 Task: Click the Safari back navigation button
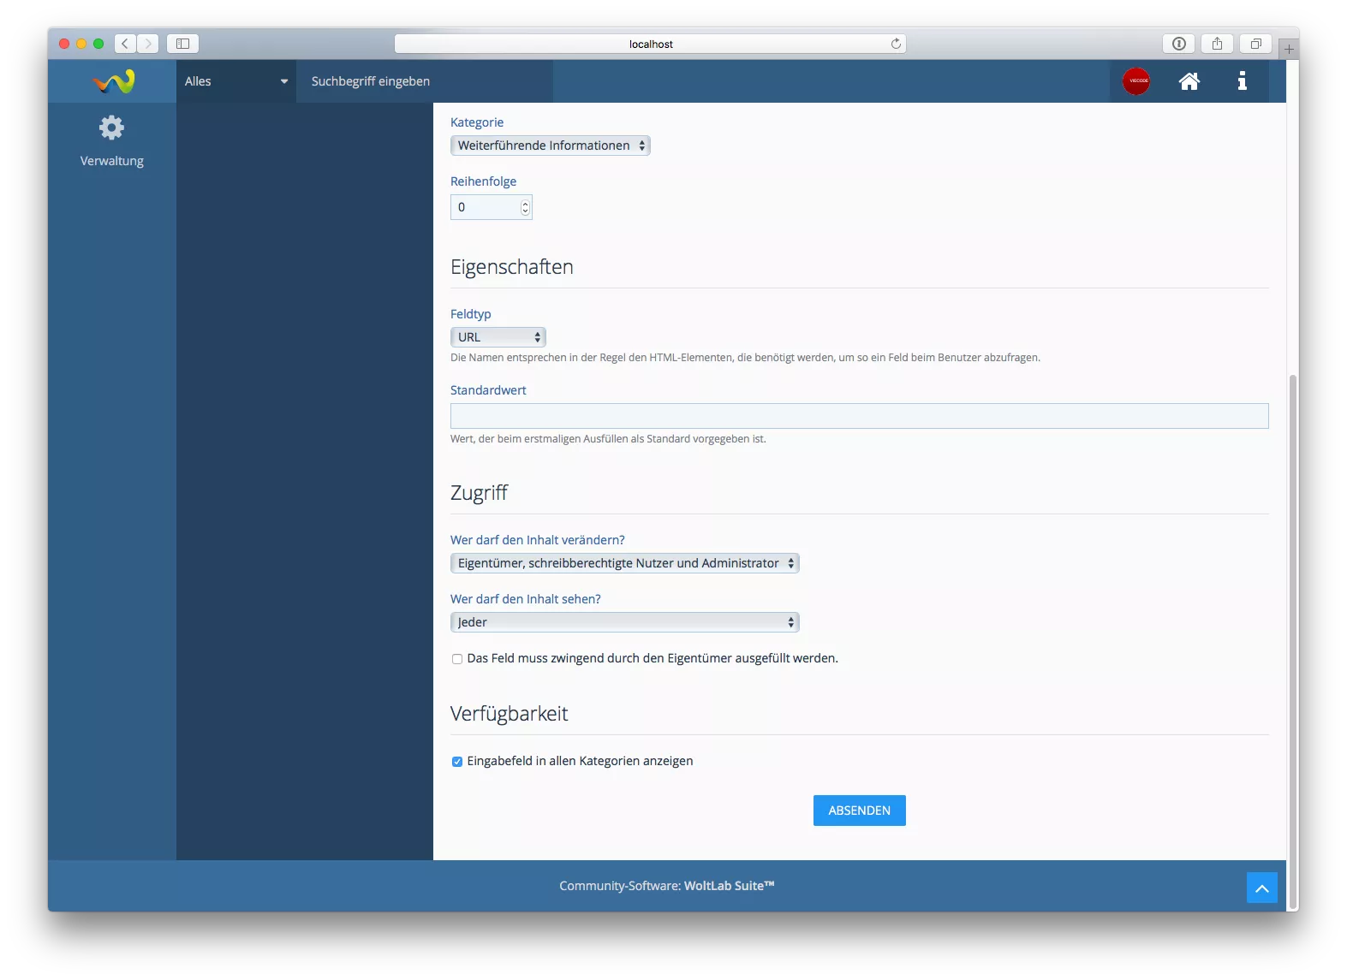click(x=125, y=44)
